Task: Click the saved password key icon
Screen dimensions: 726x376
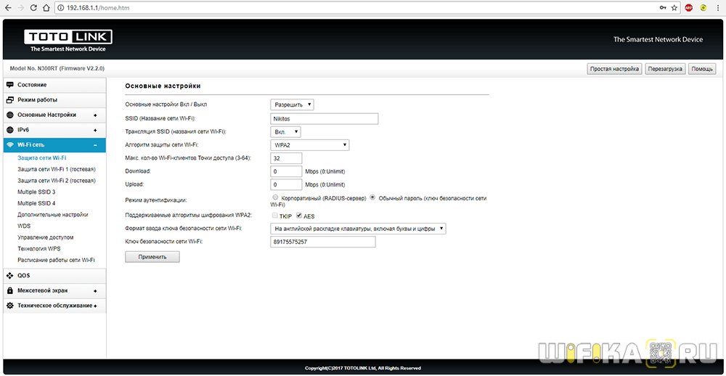Action: [662, 7]
